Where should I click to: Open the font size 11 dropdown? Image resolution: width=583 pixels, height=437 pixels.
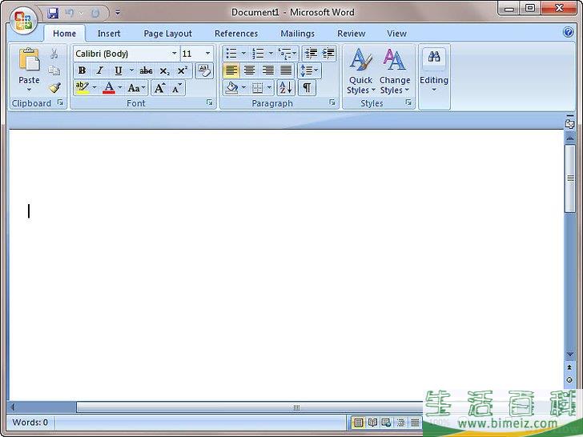point(207,54)
